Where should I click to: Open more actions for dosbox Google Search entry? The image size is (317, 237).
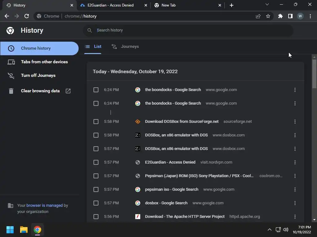(x=295, y=203)
